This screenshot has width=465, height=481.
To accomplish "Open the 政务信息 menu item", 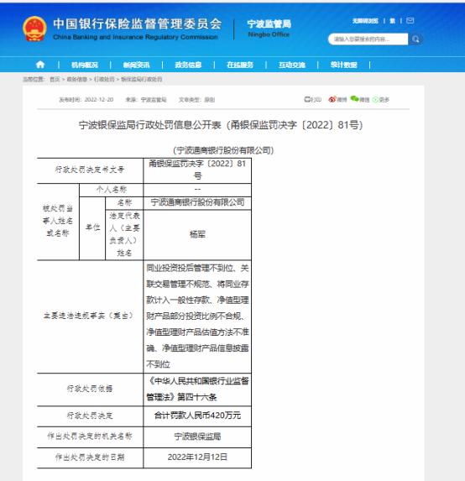I will [x=188, y=65].
